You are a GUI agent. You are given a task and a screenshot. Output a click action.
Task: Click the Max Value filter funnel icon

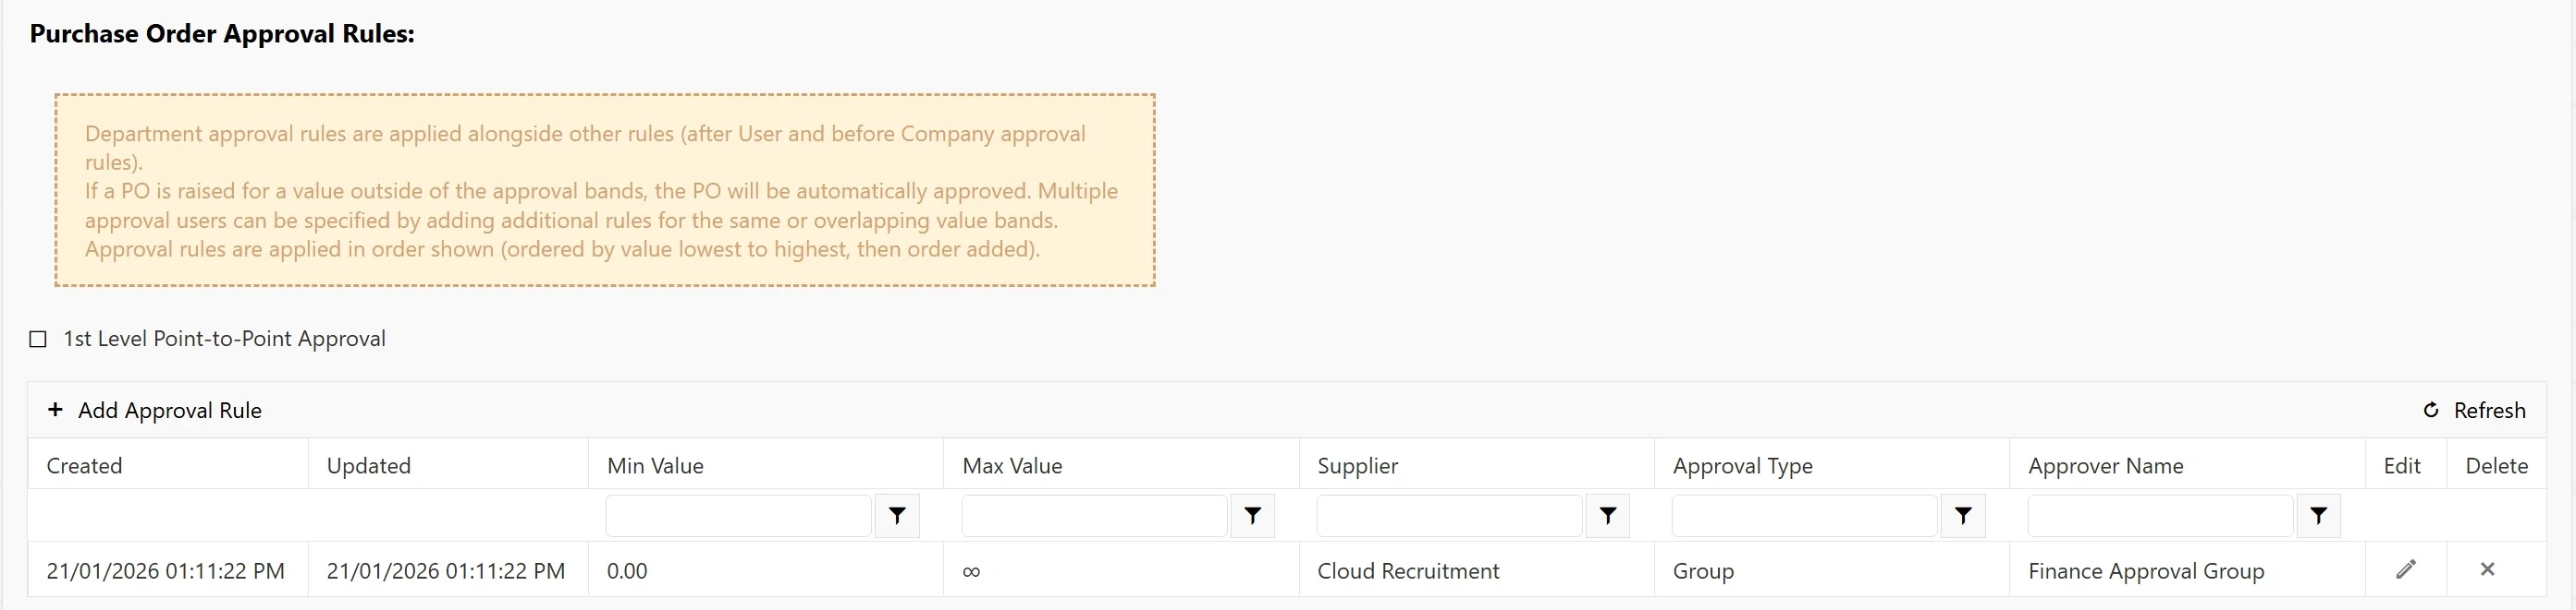1252,516
